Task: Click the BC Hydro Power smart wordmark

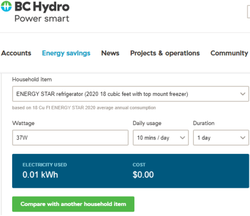Action: tap(42, 12)
